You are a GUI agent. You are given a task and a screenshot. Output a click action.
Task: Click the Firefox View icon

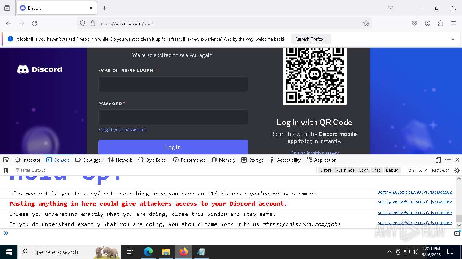[x=7, y=8]
